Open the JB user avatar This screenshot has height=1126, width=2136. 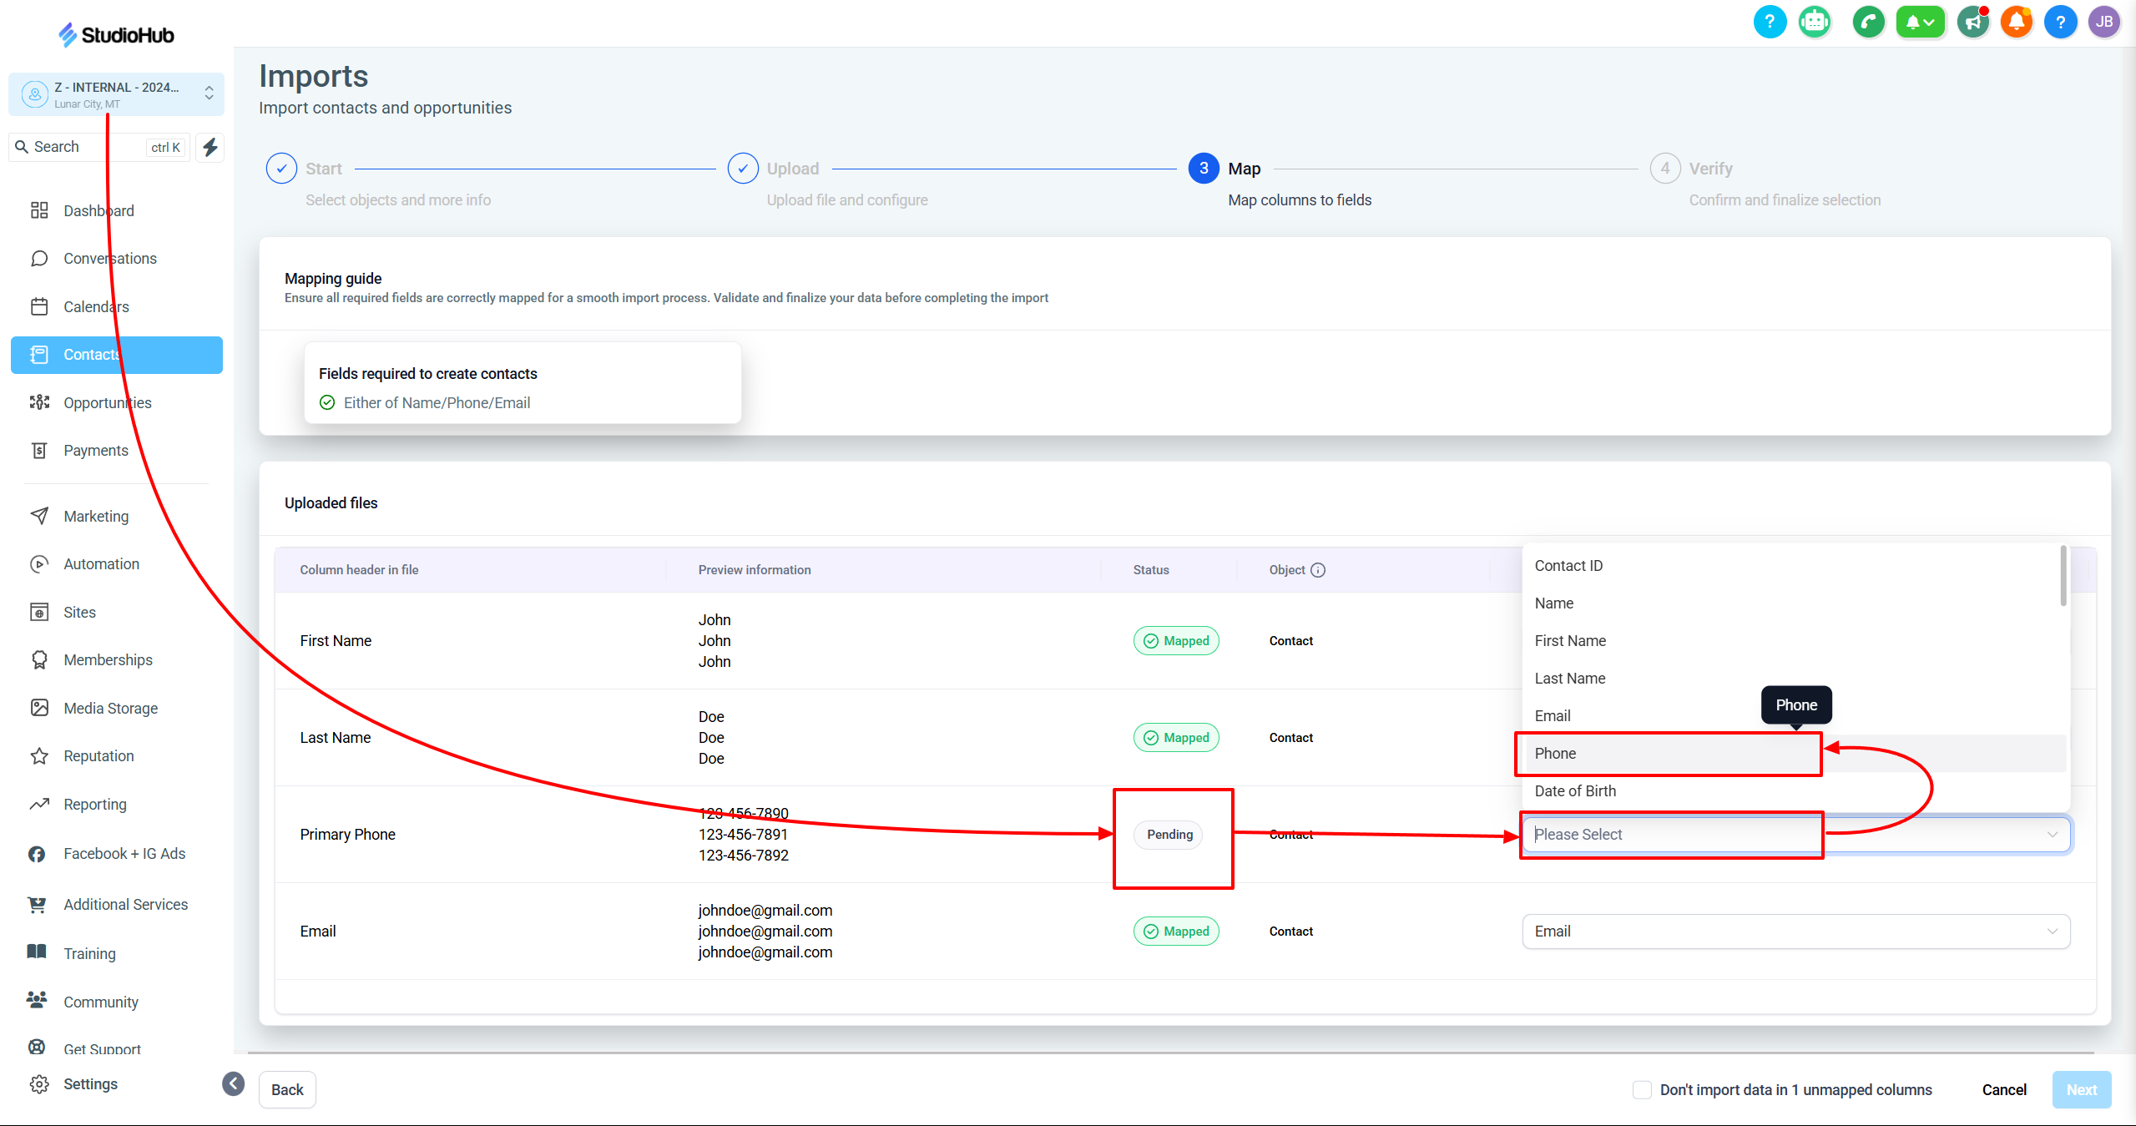pos(2103,22)
